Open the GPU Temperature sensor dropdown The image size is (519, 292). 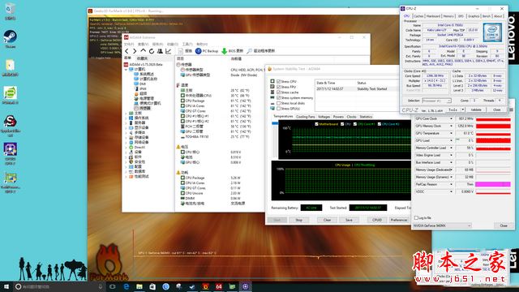click(451, 133)
